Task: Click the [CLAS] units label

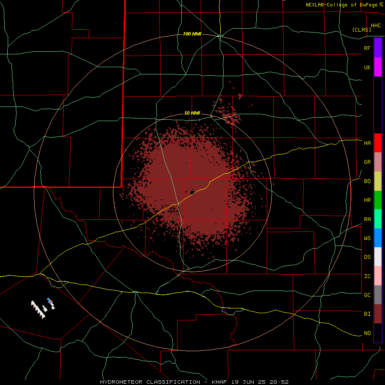Action: [361, 30]
